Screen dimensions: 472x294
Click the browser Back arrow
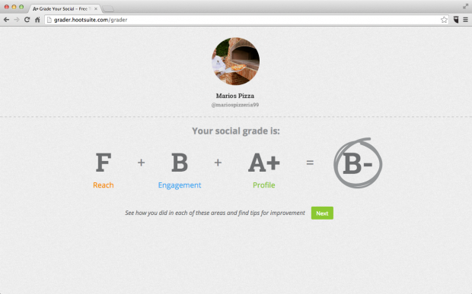click(6, 20)
